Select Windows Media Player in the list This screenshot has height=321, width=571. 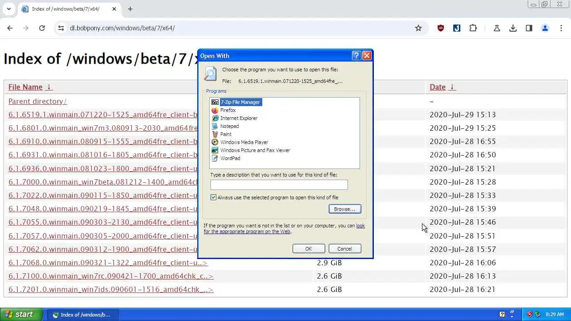240,142
